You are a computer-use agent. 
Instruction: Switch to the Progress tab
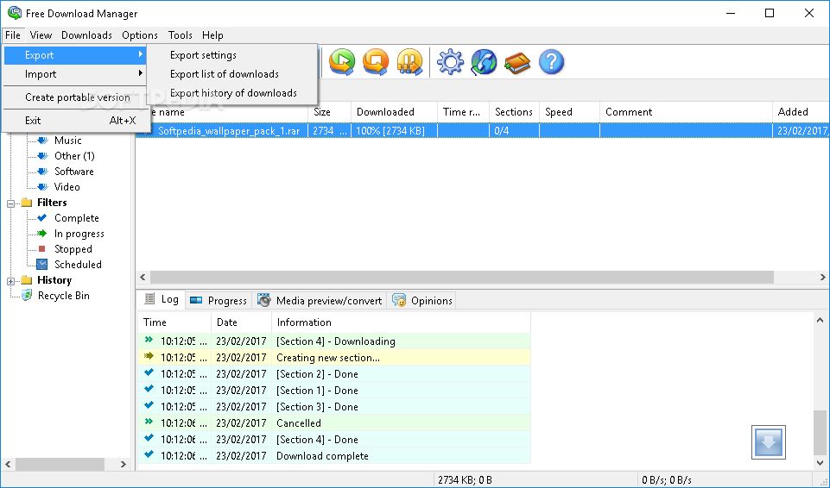219,301
